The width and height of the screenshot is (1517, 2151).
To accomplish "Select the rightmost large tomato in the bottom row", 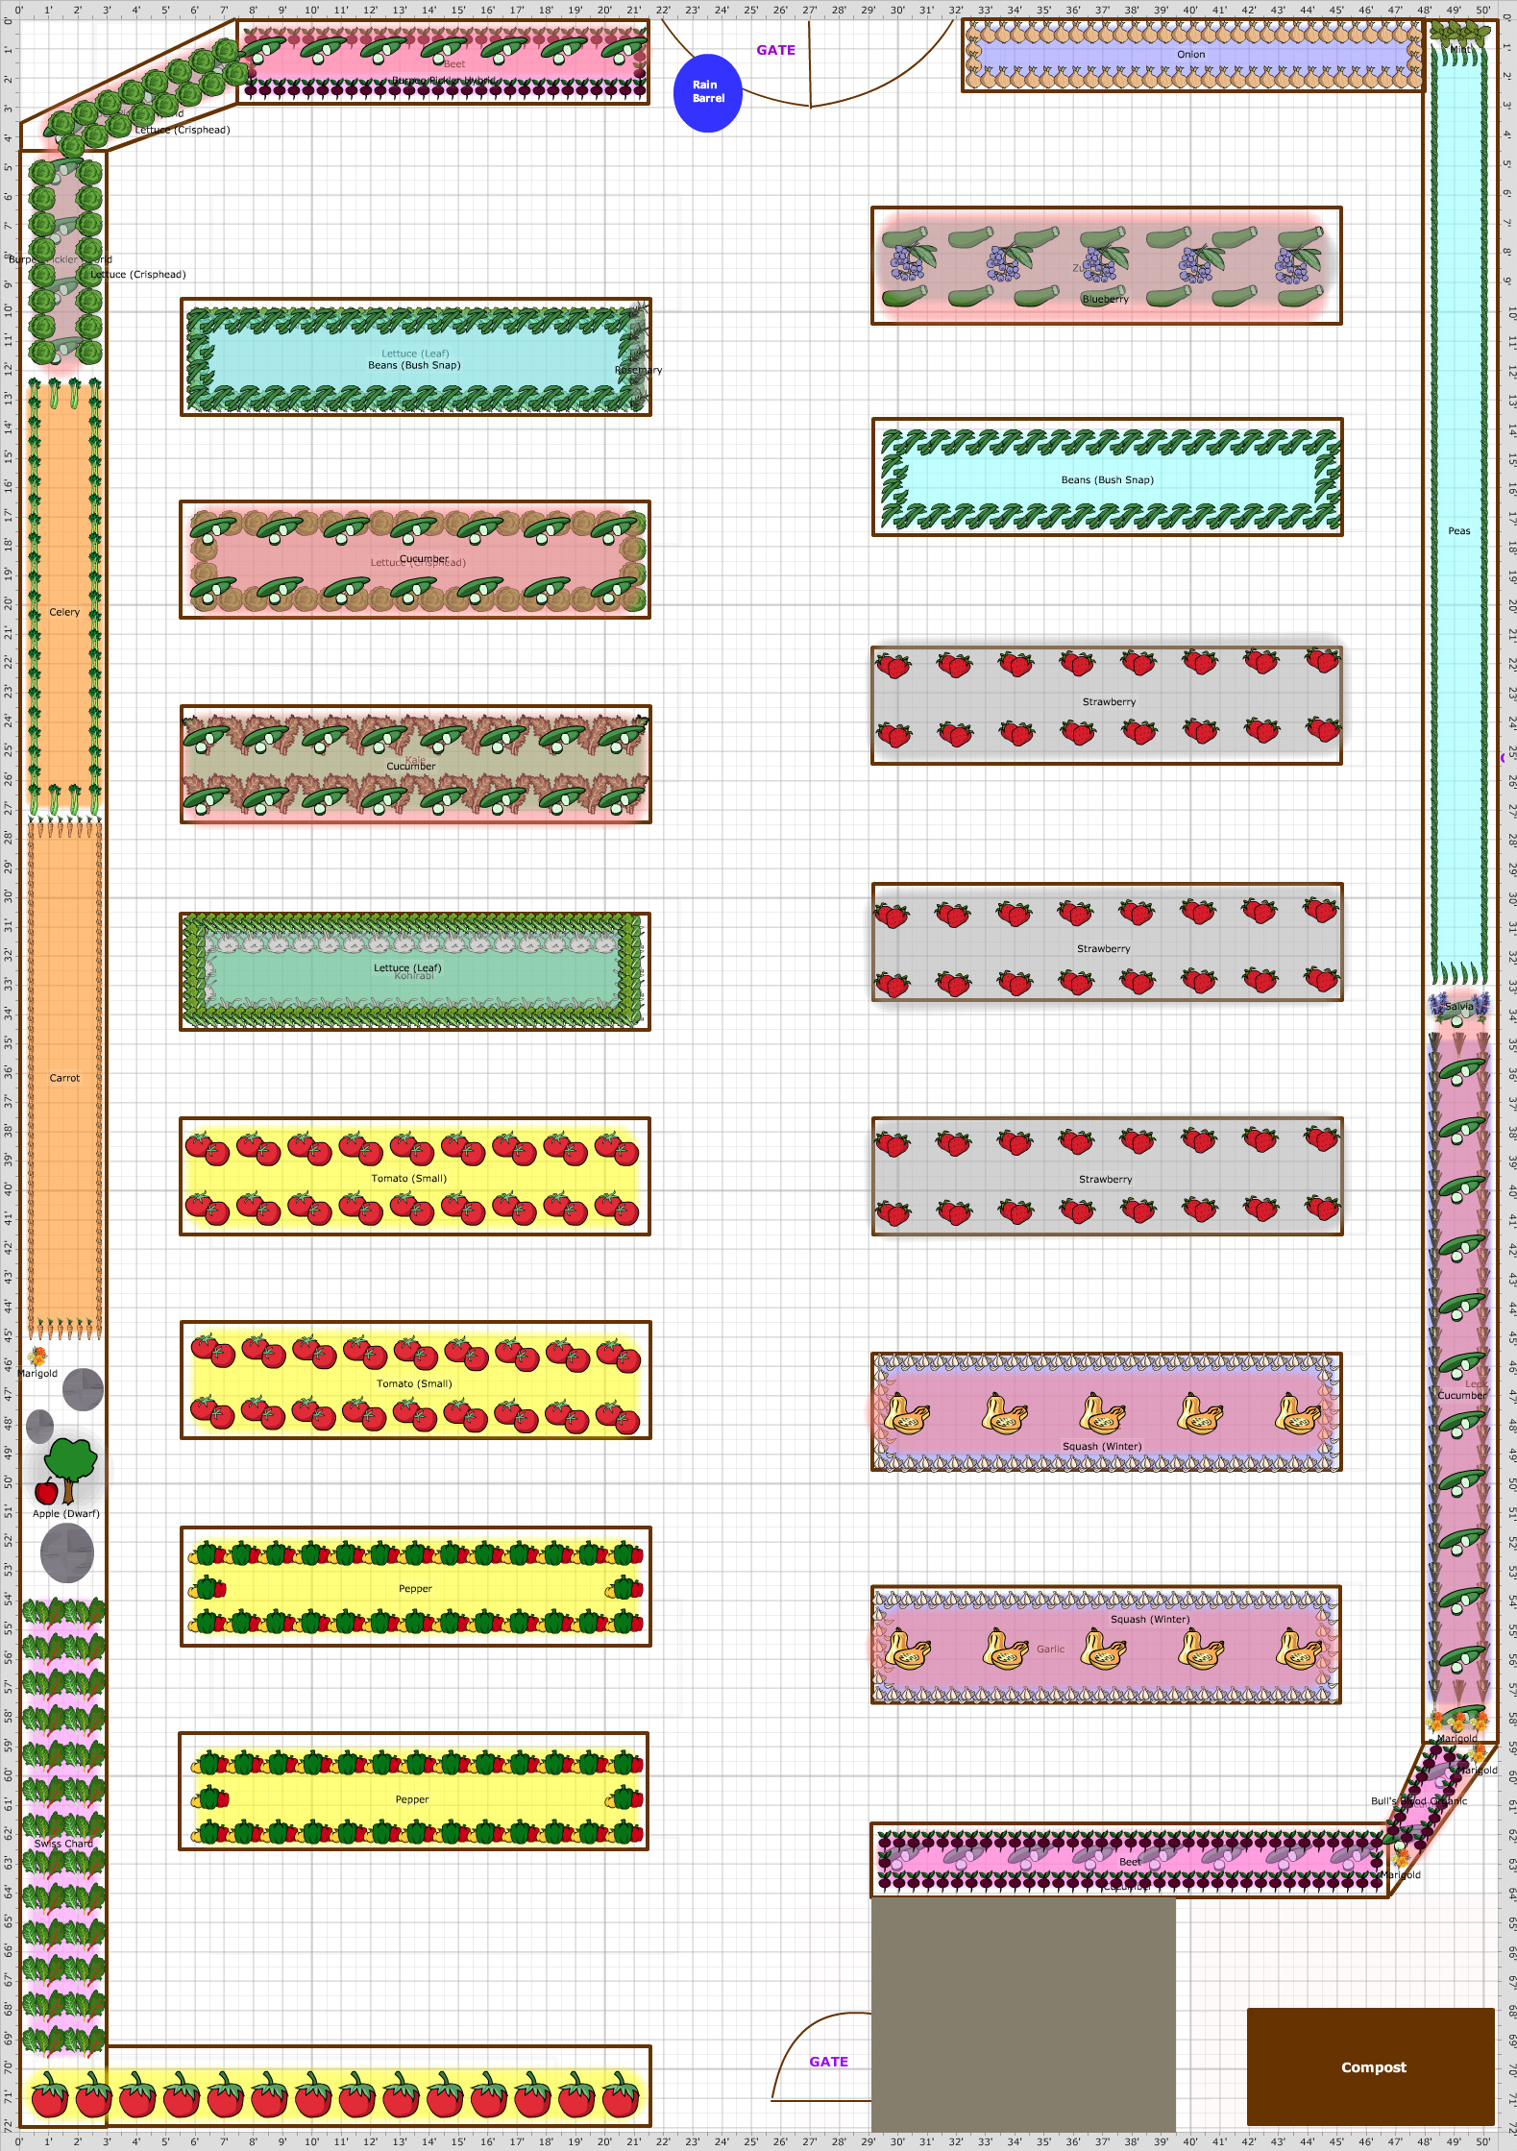I will pyautogui.click(x=621, y=2094).
